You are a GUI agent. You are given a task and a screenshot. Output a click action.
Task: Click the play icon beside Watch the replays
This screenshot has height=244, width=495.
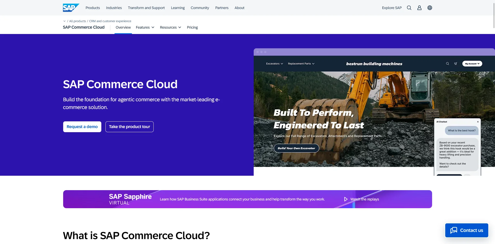tap(346, 199)
